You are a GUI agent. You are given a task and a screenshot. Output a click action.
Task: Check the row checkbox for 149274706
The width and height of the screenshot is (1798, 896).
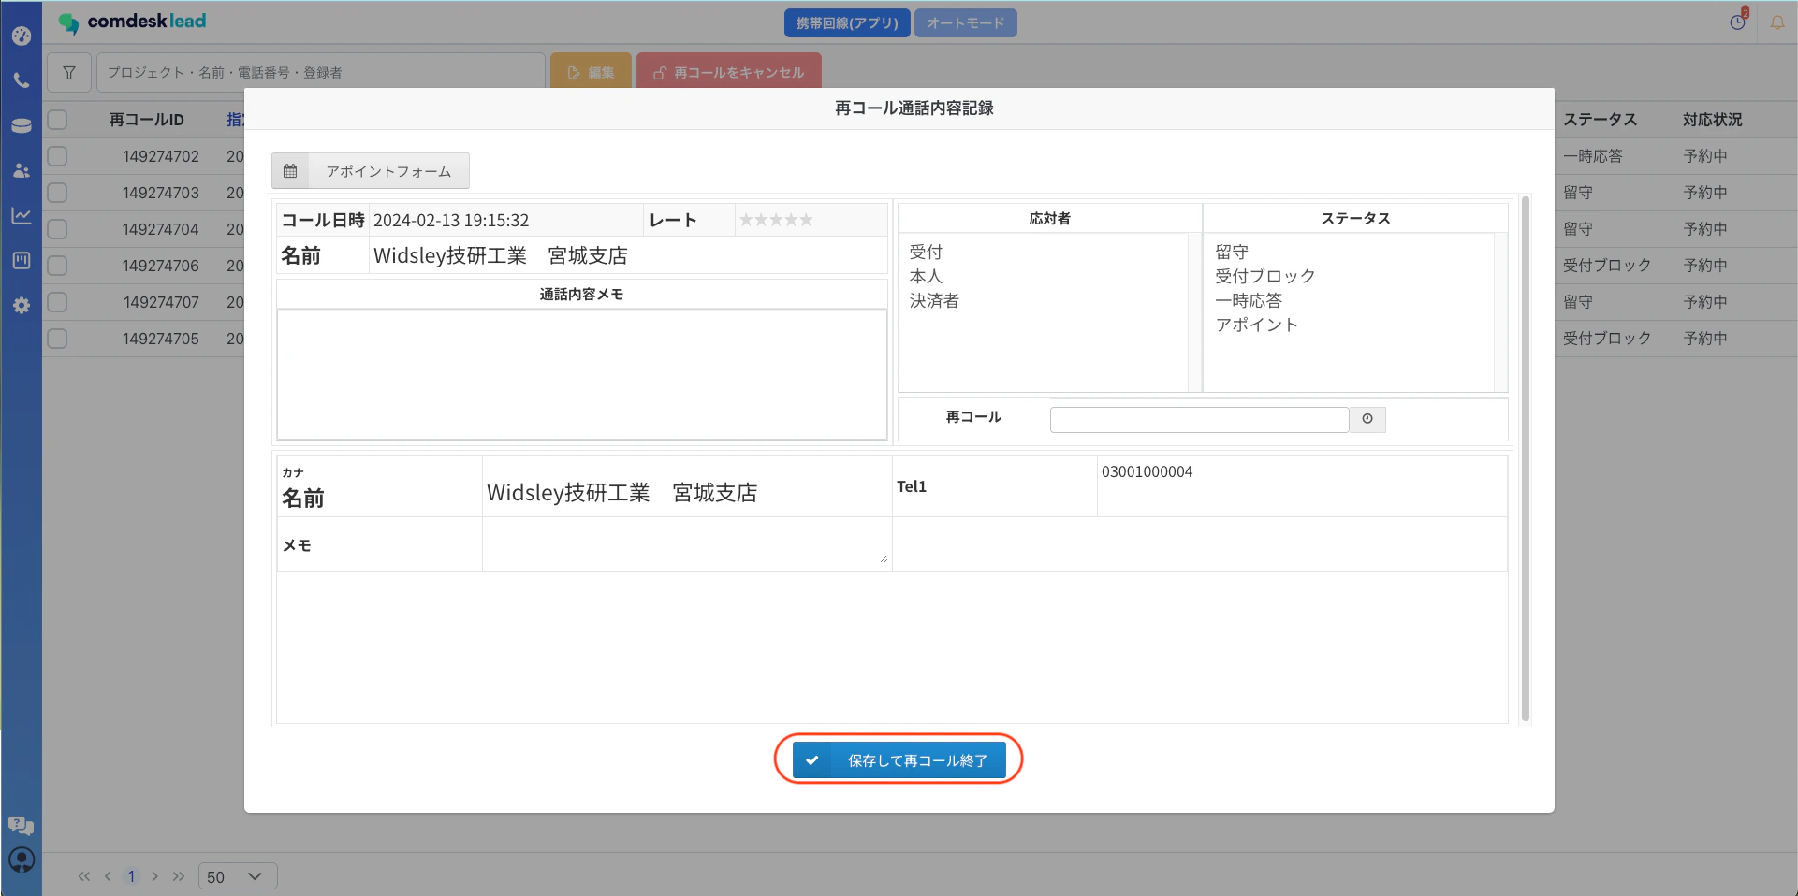[x=57, y=266]
